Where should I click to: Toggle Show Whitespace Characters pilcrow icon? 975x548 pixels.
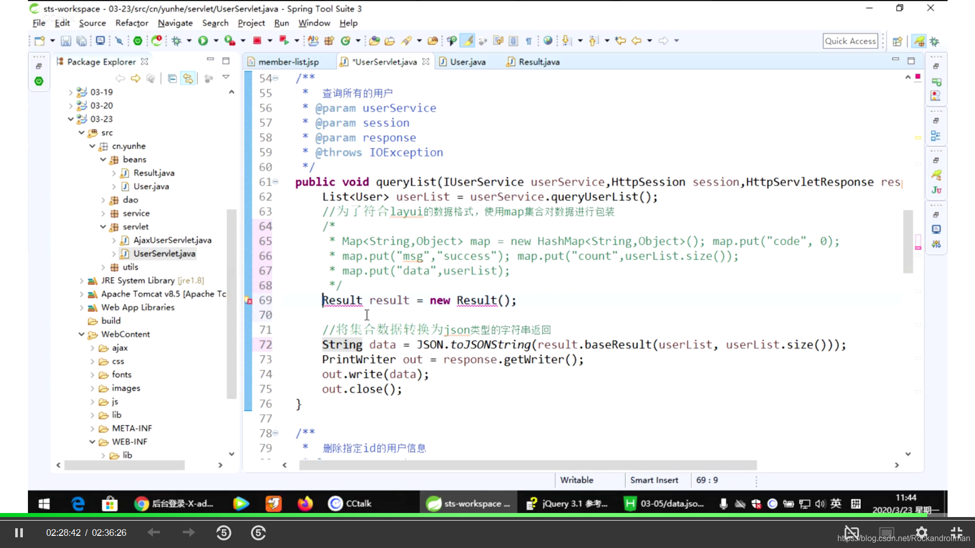pyautogui.click(x=529, y=41)
